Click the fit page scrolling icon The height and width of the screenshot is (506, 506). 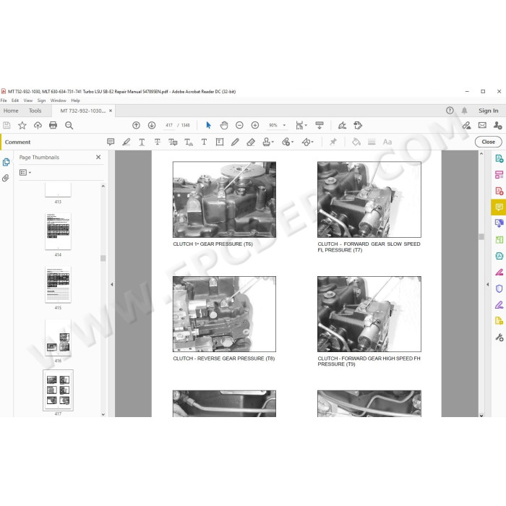300,125
